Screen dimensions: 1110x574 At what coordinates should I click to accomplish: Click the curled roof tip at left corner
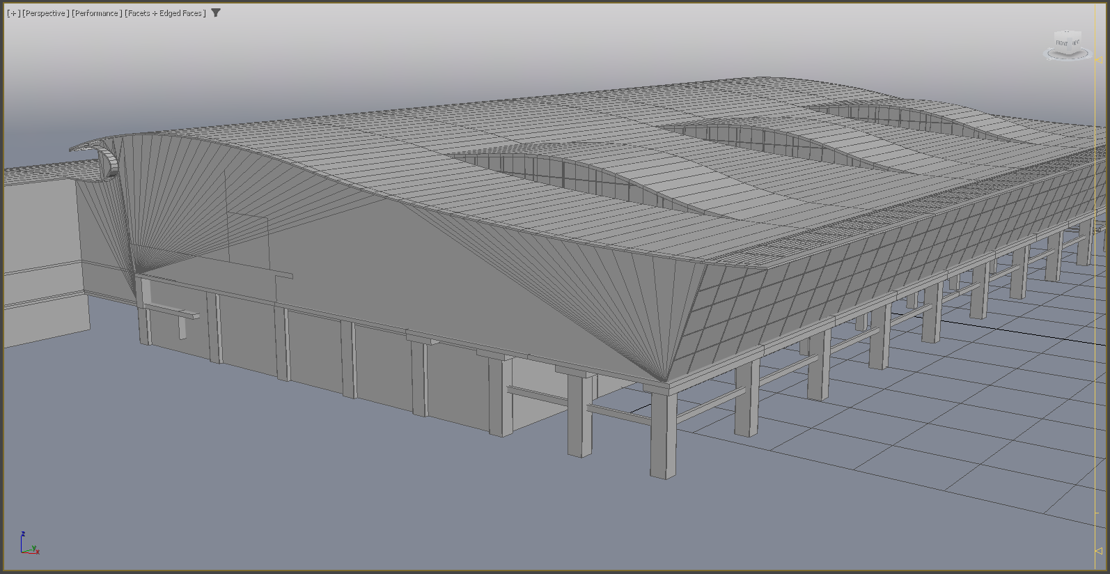(x=104, y=159)
